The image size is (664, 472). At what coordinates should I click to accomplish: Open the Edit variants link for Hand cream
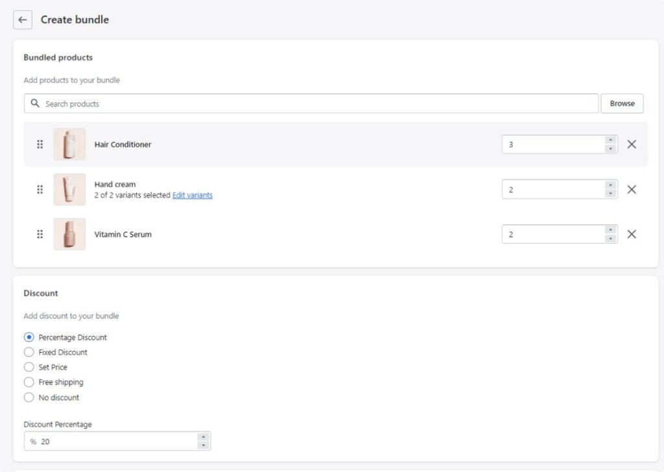click(x=193, y=195)
